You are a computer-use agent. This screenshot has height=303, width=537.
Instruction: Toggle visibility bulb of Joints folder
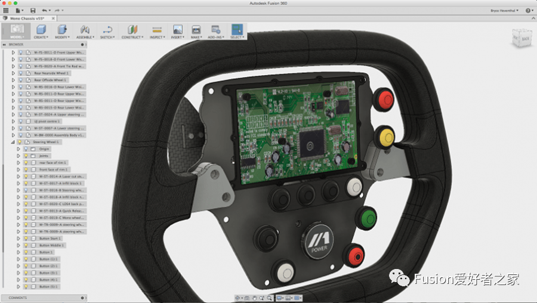[x=26, y=156]
